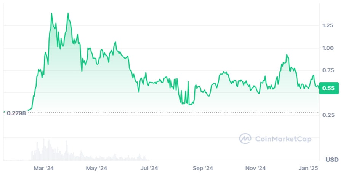
Task: Select the Sep '24 date label
Action: pyautogui.click(x=203, y=168)
